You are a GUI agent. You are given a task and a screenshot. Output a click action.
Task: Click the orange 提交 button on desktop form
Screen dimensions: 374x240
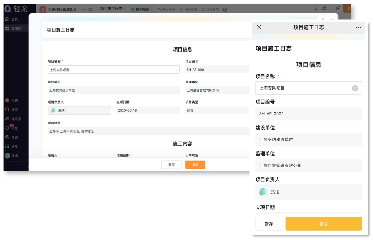(x=195, y=165)
